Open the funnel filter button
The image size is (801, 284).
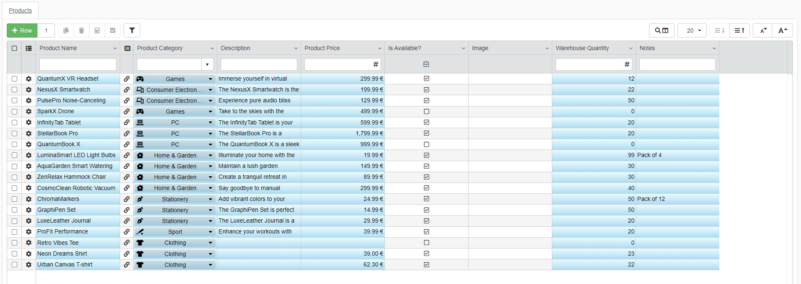click(132, 30)
